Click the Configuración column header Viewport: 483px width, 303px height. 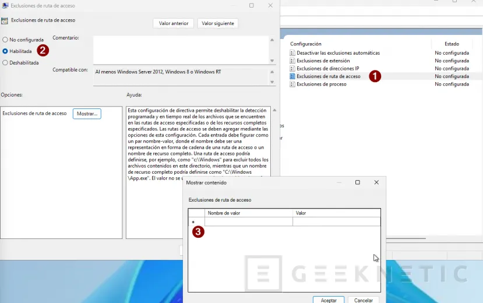point(305,44)
